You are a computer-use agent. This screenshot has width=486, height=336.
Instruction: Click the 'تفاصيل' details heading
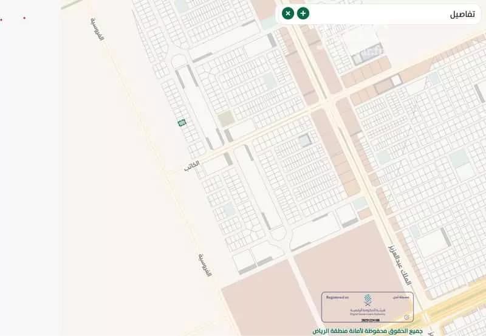coord(462,14)
